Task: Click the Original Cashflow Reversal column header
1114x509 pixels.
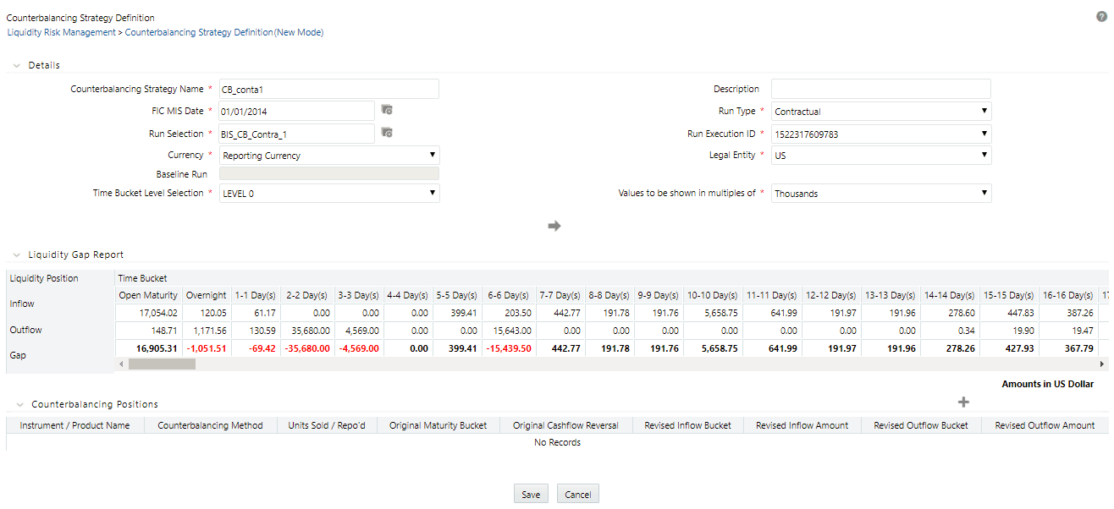Action: pyautogui.click(x=566, y=425)
